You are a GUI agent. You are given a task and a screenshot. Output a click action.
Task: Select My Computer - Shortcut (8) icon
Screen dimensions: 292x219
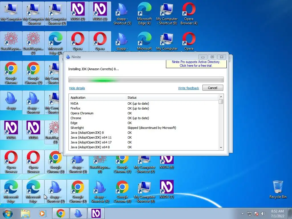pyautogui.click(x=145, y=191)
